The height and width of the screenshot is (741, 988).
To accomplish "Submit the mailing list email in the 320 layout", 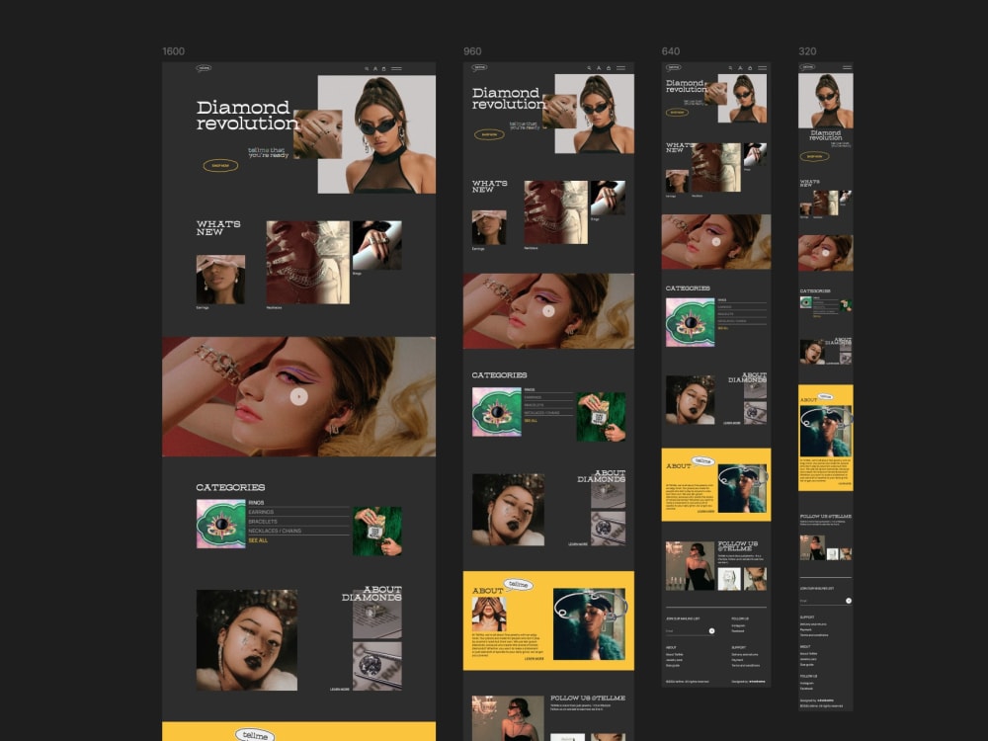I will point(849,601).
